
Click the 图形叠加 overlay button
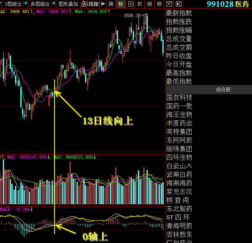[68, 4]
